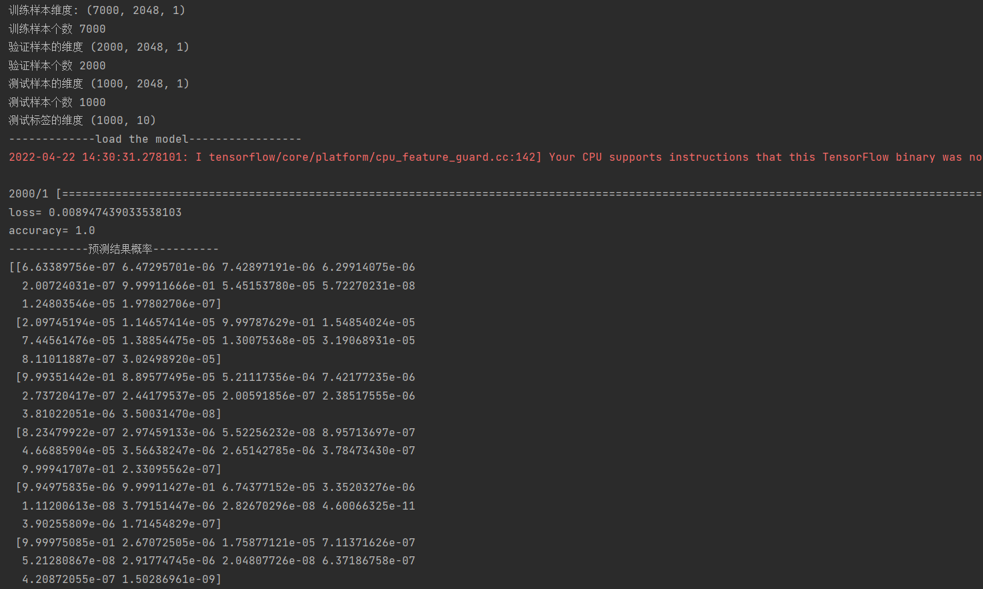
Task: Click the '预测结果概率' header line
Action: point(113,249)
